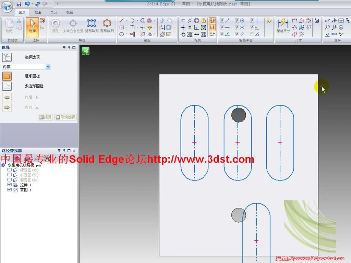Enable the 俯视图(XY) plane checkbox
Viewport: 351px width, 263px height.
pos(9,170)
